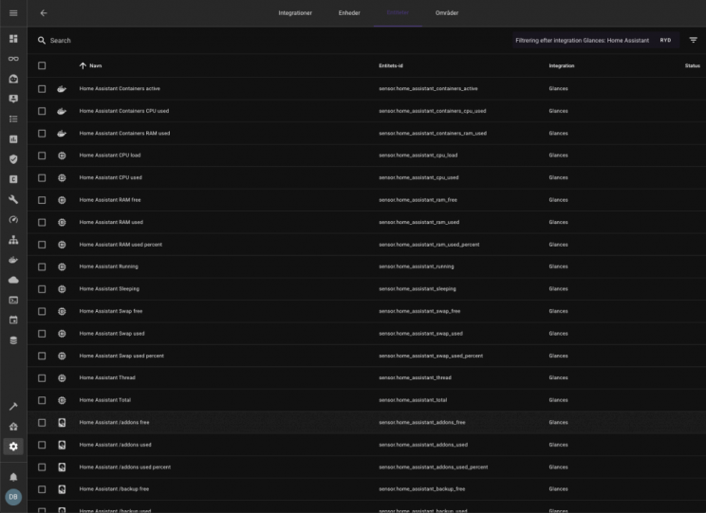
Task: Select sensor.home_assistant_swap_free entity id
Action: pyautogui.click(x=419, y=311)
